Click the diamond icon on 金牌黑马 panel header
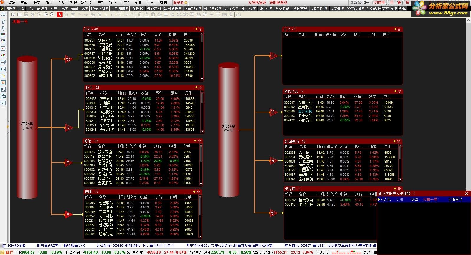Viewport: 471px width, 255px height. tap(394, 141)
